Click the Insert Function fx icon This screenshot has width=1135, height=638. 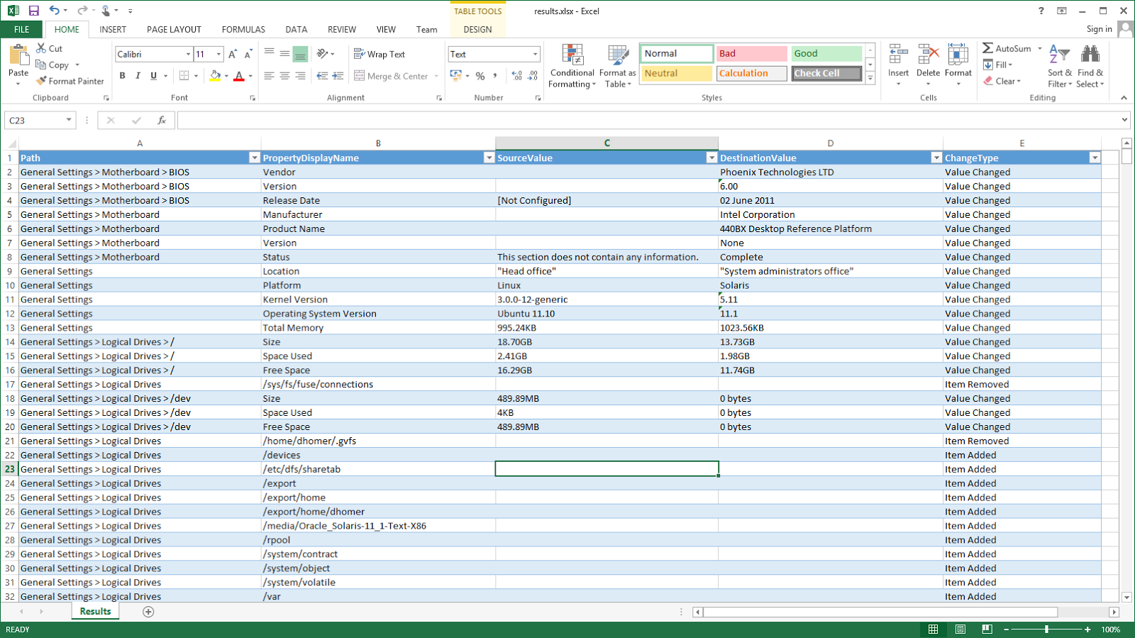point(162,121)
